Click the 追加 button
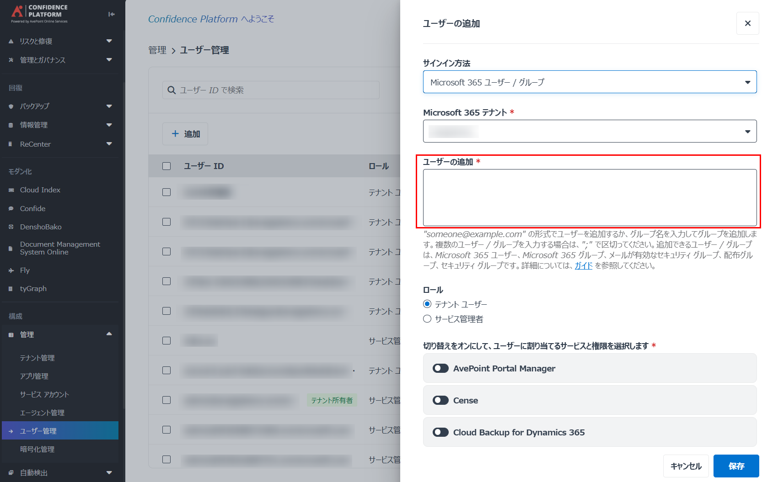 [185, 134]
